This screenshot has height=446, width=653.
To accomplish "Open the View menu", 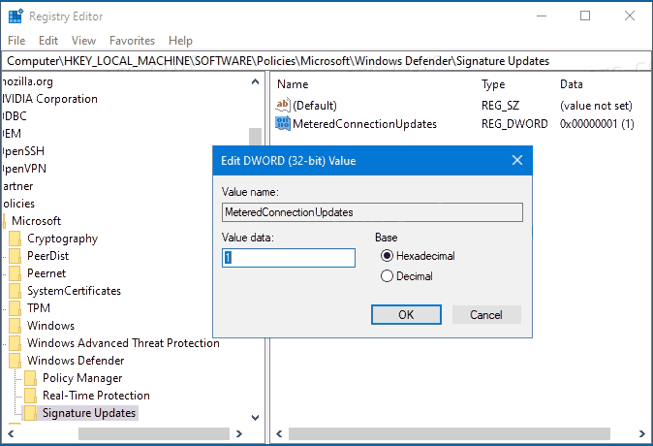I will point(83,41).
